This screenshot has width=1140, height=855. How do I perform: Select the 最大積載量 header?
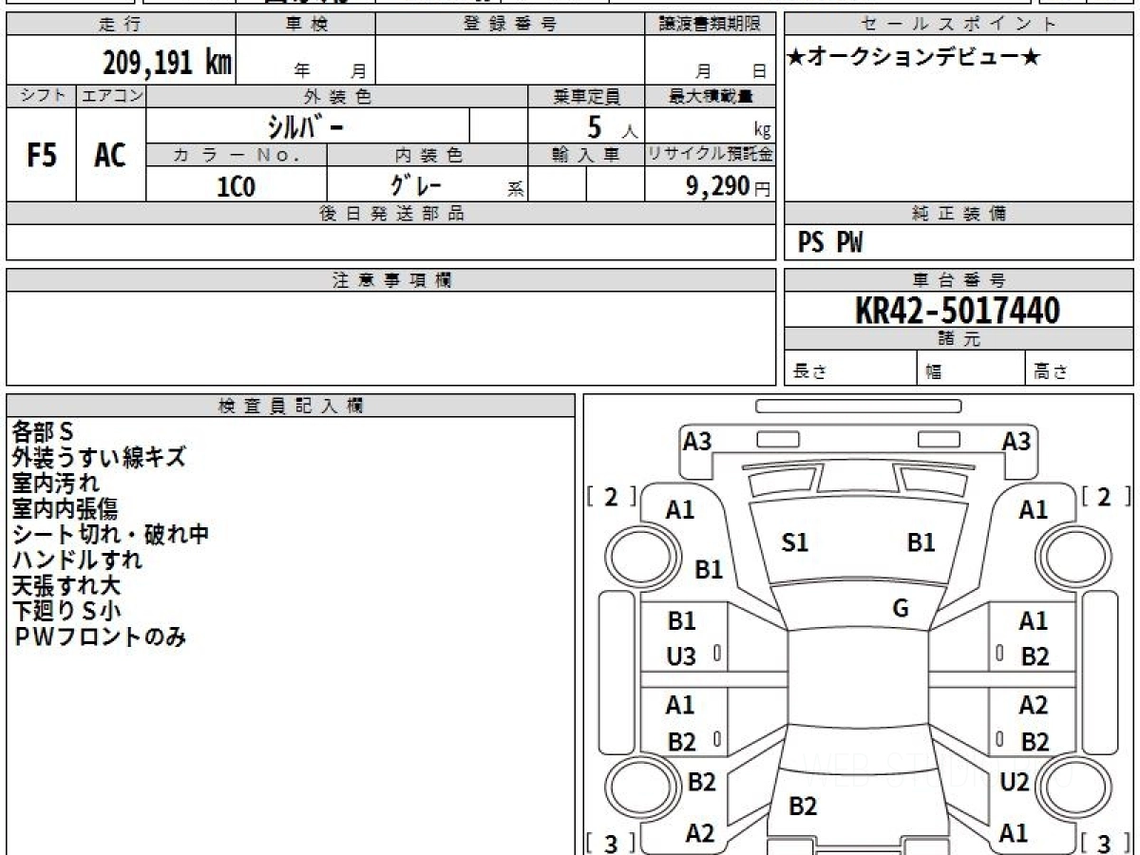tap(710, 96)
